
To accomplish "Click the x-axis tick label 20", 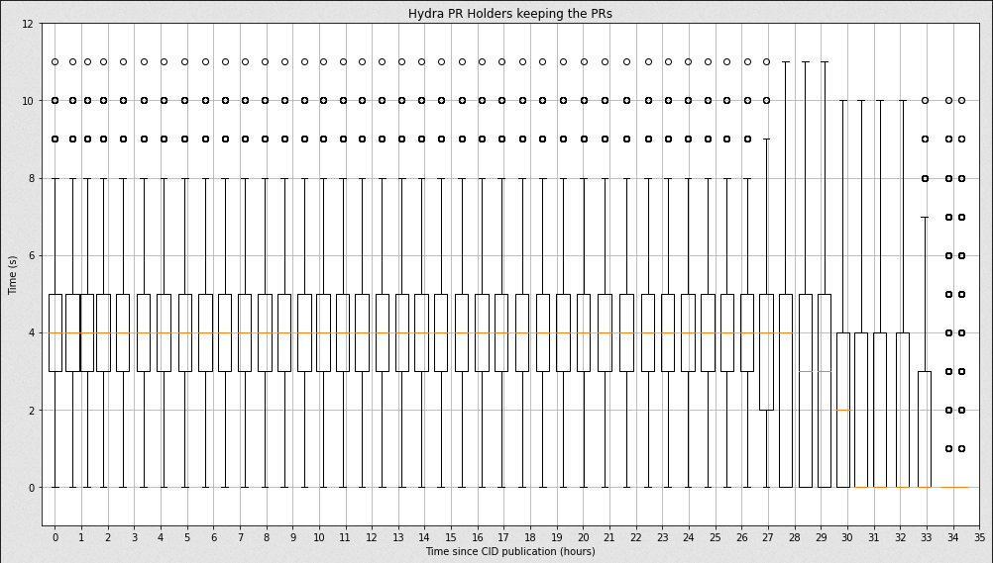I will tap(583, 537).
